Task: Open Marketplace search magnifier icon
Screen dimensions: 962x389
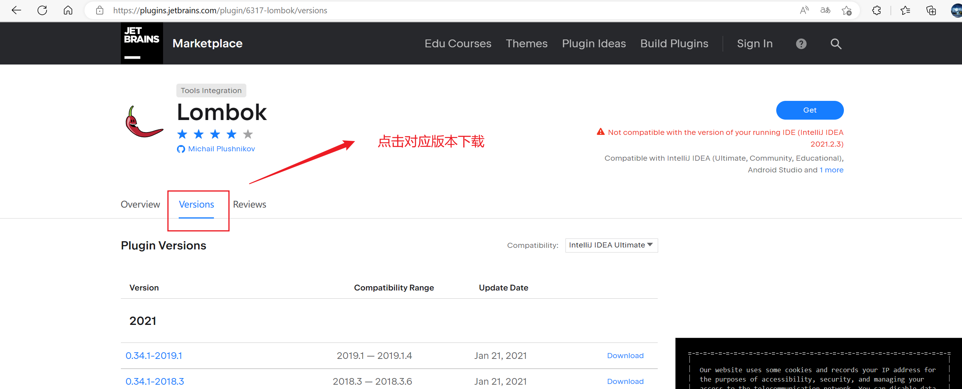Action: (x=836, y=44)
